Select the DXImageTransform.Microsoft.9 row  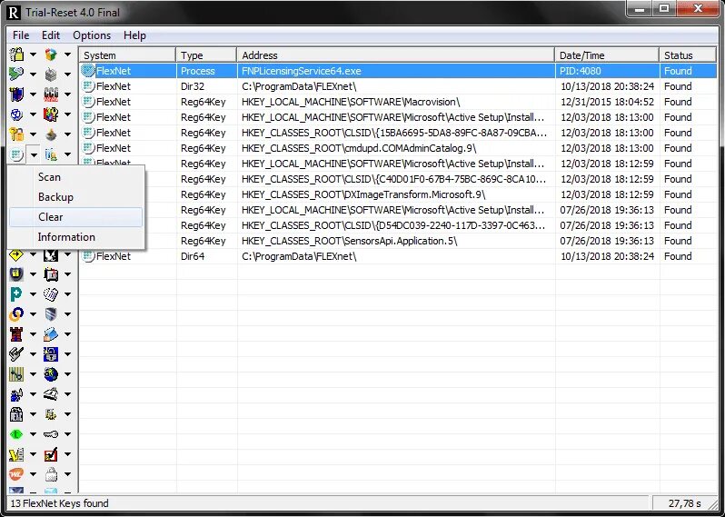pos(398,194)
